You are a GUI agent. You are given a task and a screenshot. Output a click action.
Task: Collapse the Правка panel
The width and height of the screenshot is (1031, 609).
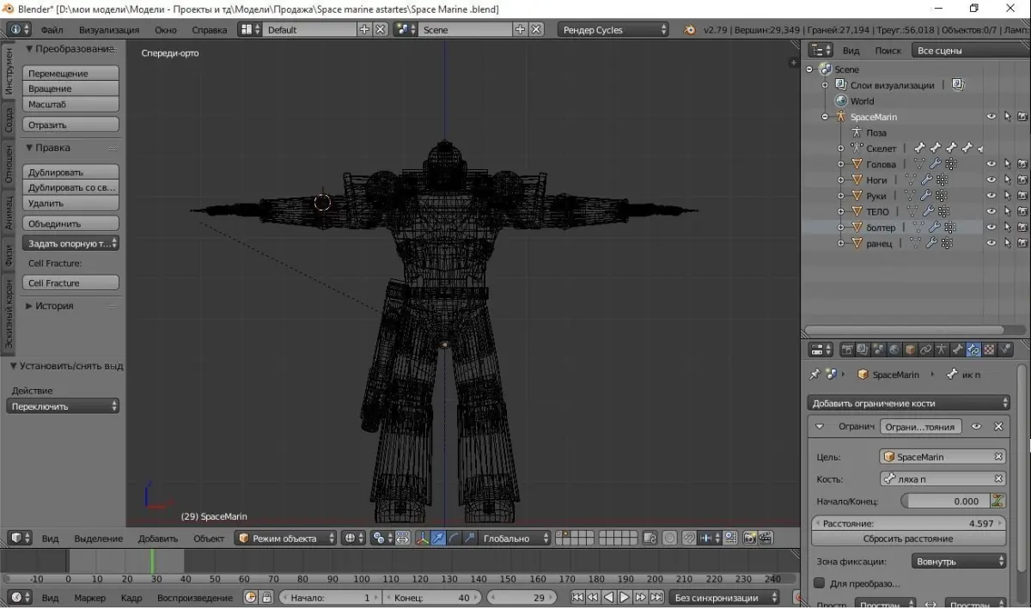click(29, 148)
